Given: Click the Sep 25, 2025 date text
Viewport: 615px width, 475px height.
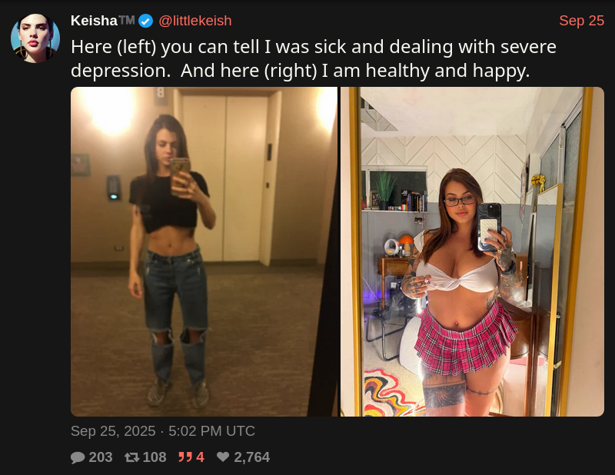Looking at the screenshot, I should (113, 431).
